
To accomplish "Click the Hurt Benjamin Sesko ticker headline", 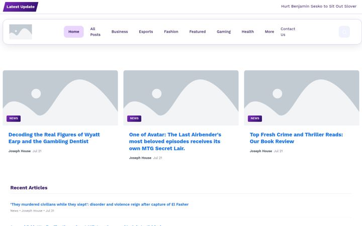I will coord(319,6).
